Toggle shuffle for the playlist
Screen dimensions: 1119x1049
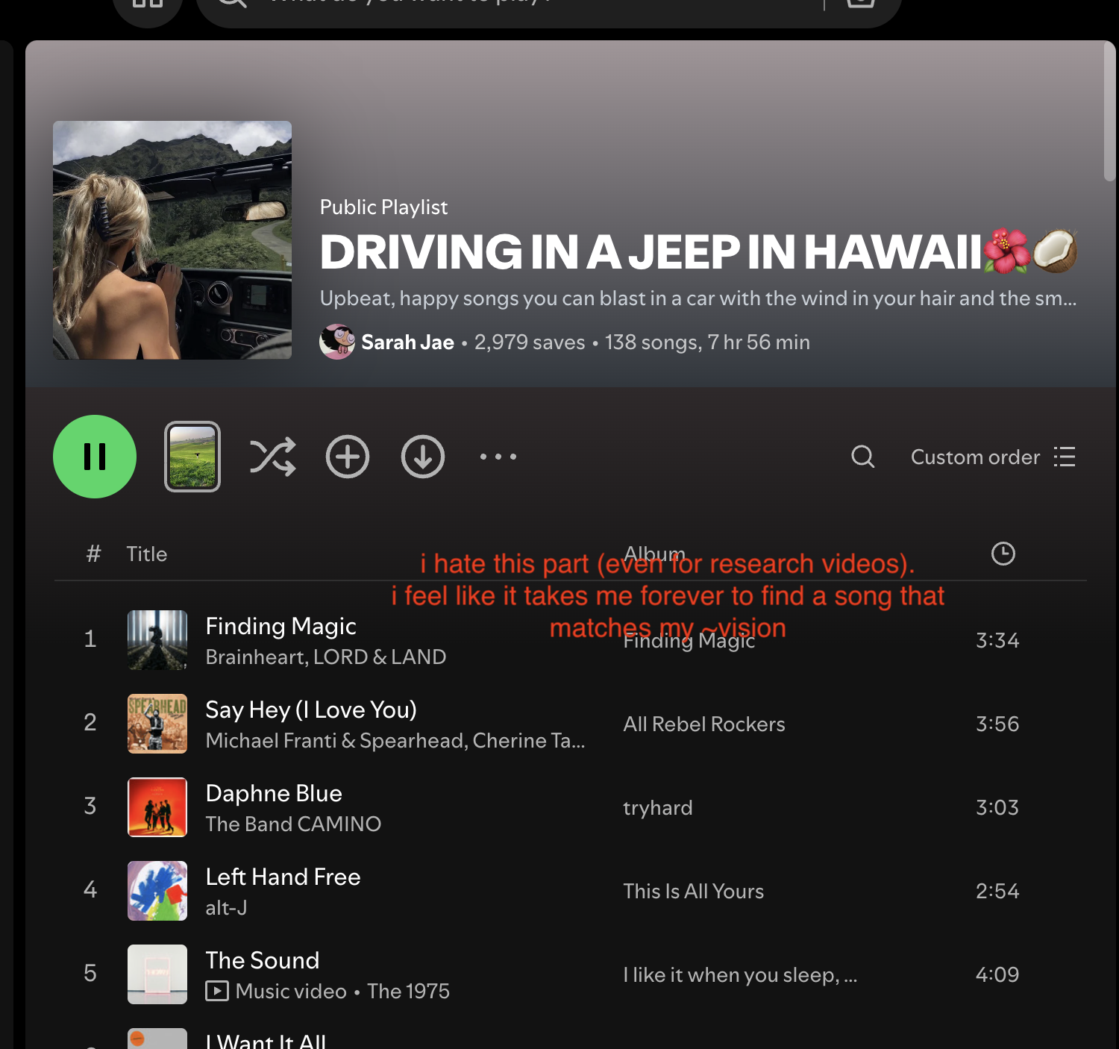click(x=272, y=457)
